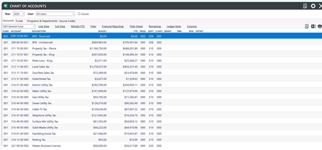322x150 pixels.
Task: Select Surface Wtr Utility Tax row
Action: click(162, 121)
